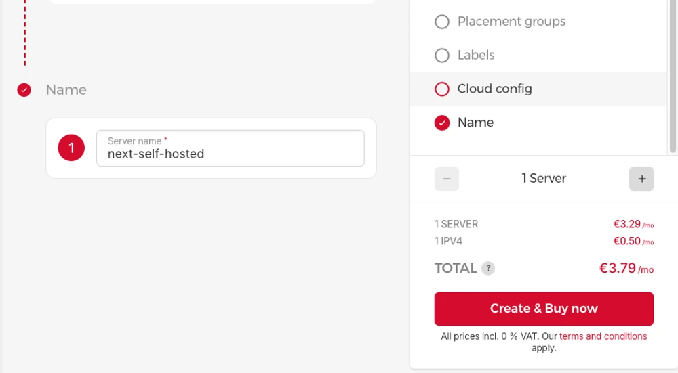This screenshot has width=678, height=373.
Task: Select the Labels step circle
Action: tap(442, 56)
